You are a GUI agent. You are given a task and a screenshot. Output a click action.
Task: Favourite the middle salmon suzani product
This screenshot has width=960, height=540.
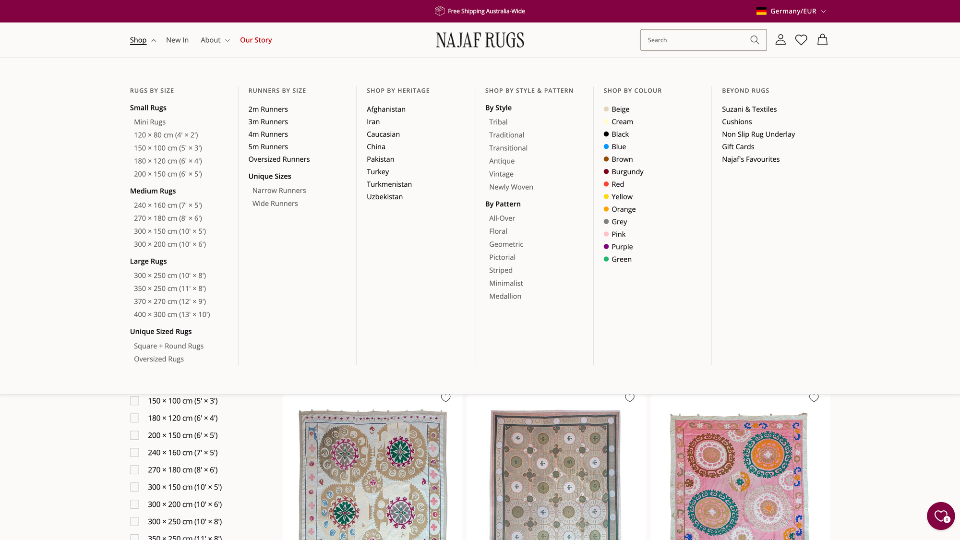[x=630, y=397]
